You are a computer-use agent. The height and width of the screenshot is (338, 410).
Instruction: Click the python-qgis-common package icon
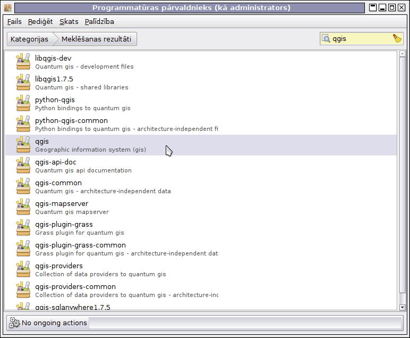23,123
